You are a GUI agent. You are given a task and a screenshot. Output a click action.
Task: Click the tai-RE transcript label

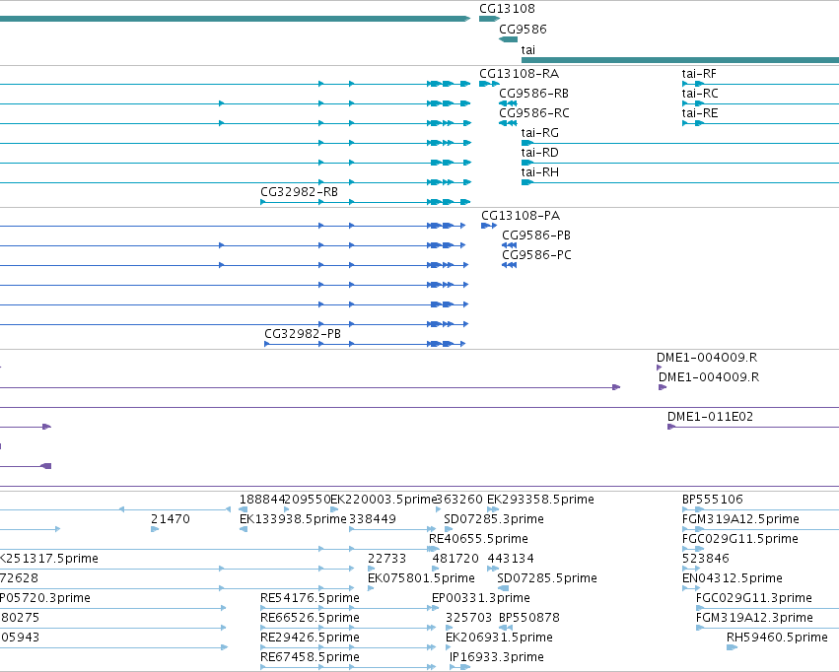pos(700,113)
